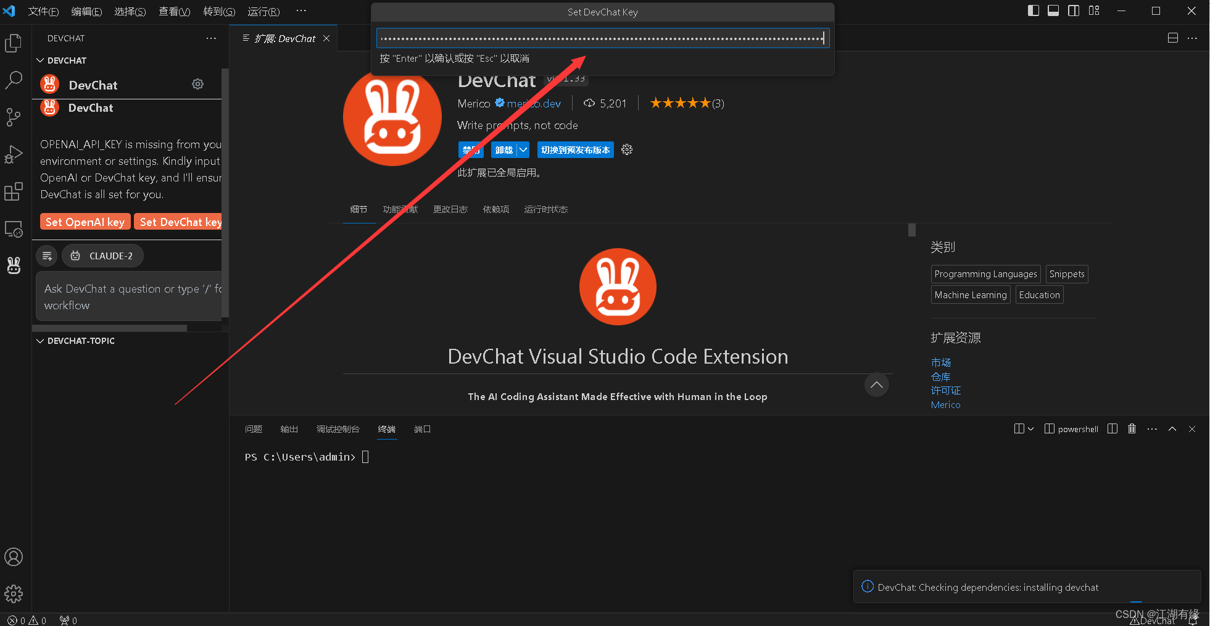Screen dimensions: 1210x626
Task: Click the Machine Learning category tag
Action: [x=971, y=295]
